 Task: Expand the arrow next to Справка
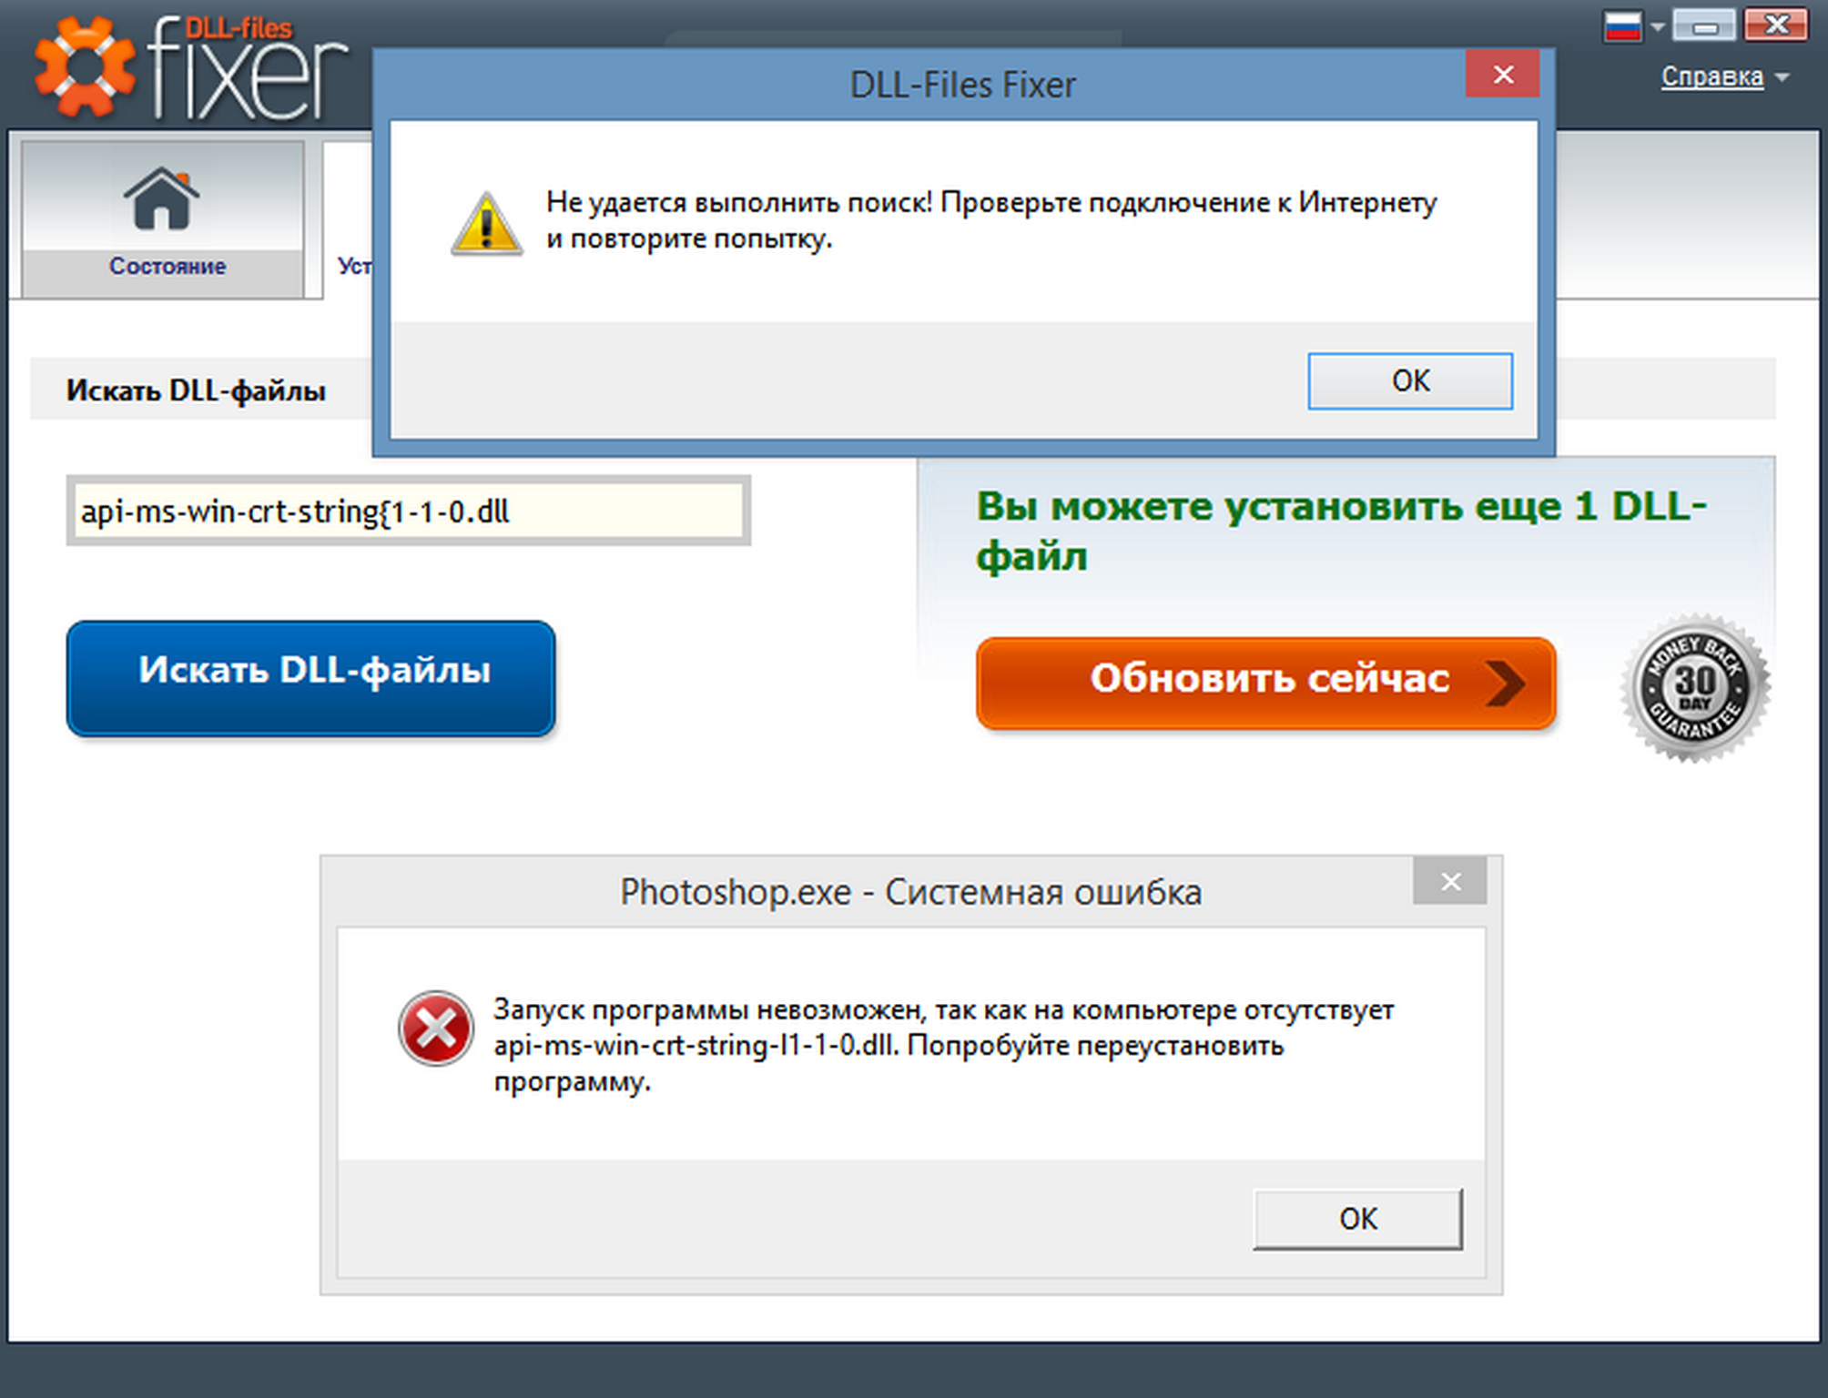(x=1782, y=78)
